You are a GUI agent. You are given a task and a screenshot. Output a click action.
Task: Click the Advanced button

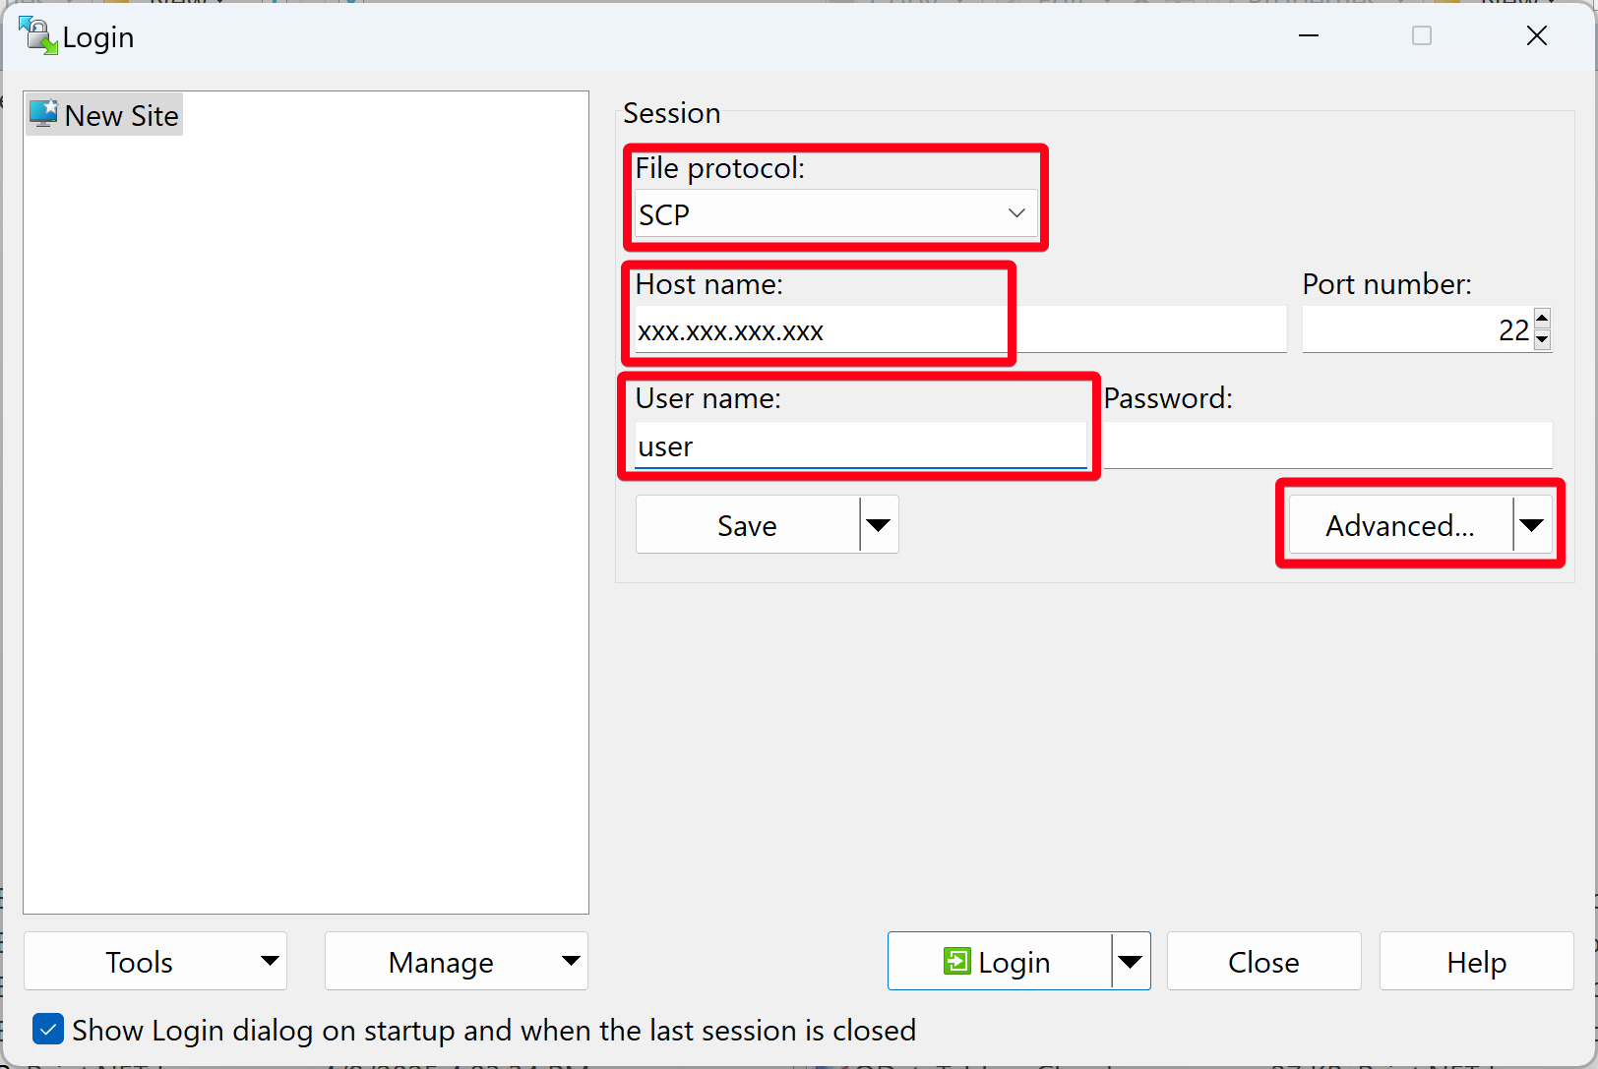tap(1400, 524)
